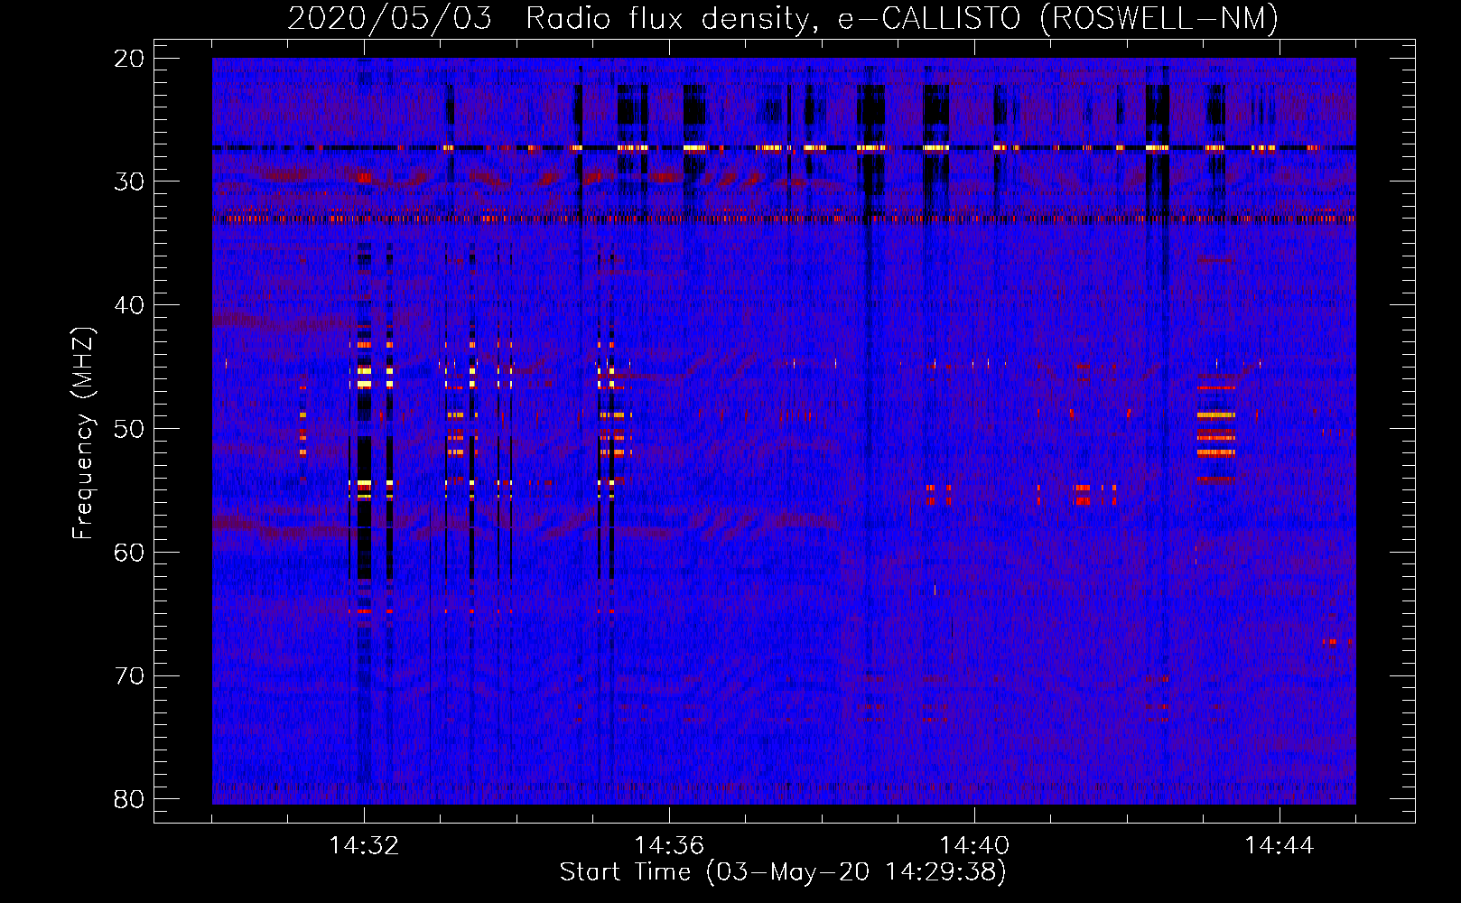Click the 40 MHz frequency tick label

[x=130, y=305]
